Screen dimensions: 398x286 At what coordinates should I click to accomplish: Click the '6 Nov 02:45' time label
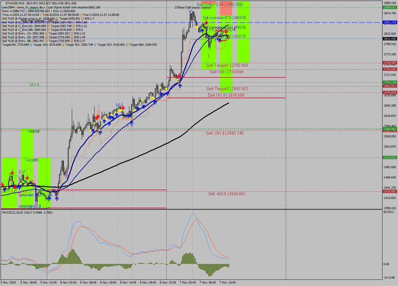[68, 283]
